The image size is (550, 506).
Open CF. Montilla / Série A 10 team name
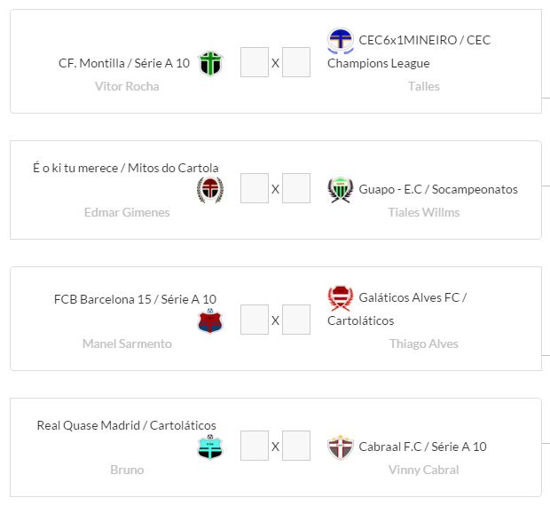tap(124, 63)
